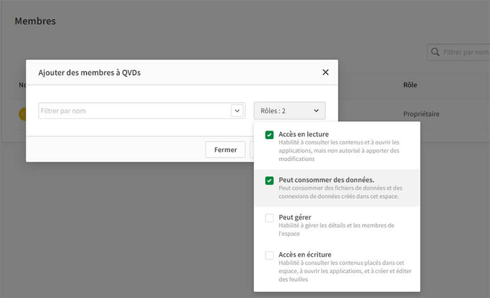
Task: Click the Rôle column header
Action: coord(410,85)
